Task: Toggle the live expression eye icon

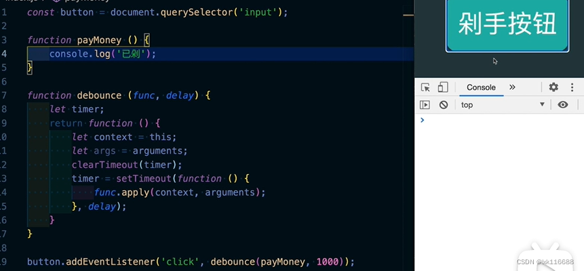Action: 563,105
